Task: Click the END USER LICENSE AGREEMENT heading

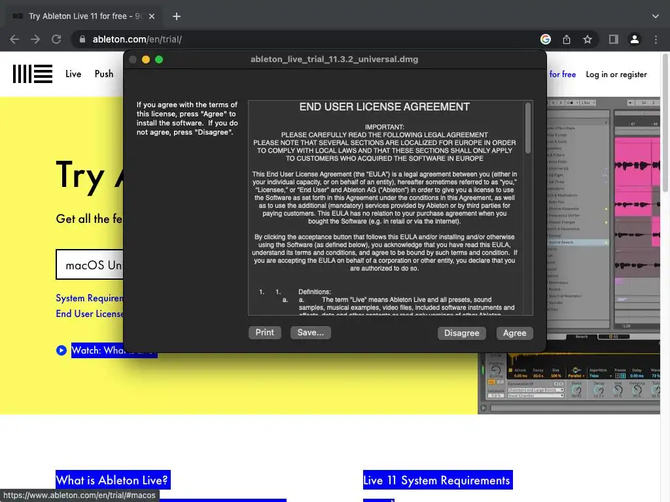Action: point(384,107)
